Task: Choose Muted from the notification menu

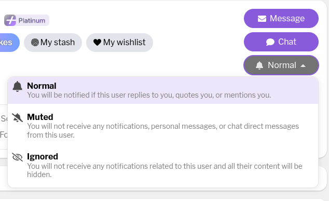Action: click(x=163, y=126)
